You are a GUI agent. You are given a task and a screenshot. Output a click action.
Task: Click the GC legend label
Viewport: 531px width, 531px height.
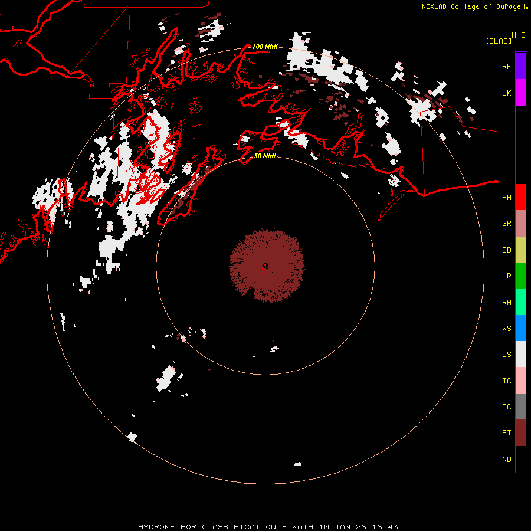(x=506, y=407)
